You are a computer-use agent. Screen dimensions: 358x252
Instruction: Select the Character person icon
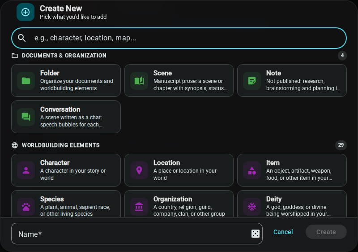(x=26, y=170)
